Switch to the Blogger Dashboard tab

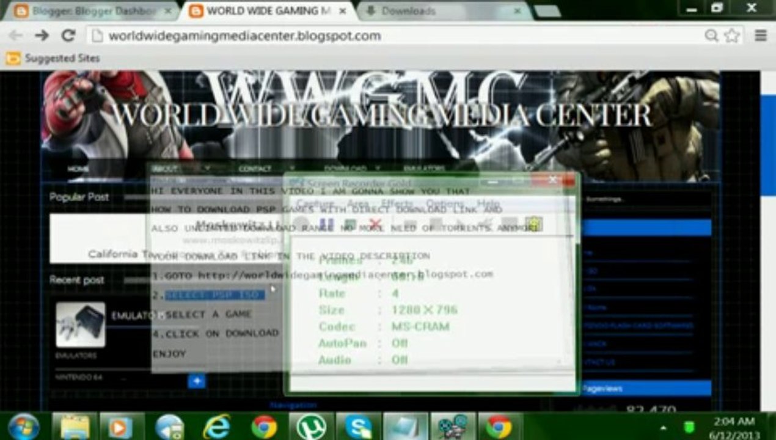coord(93,11)
